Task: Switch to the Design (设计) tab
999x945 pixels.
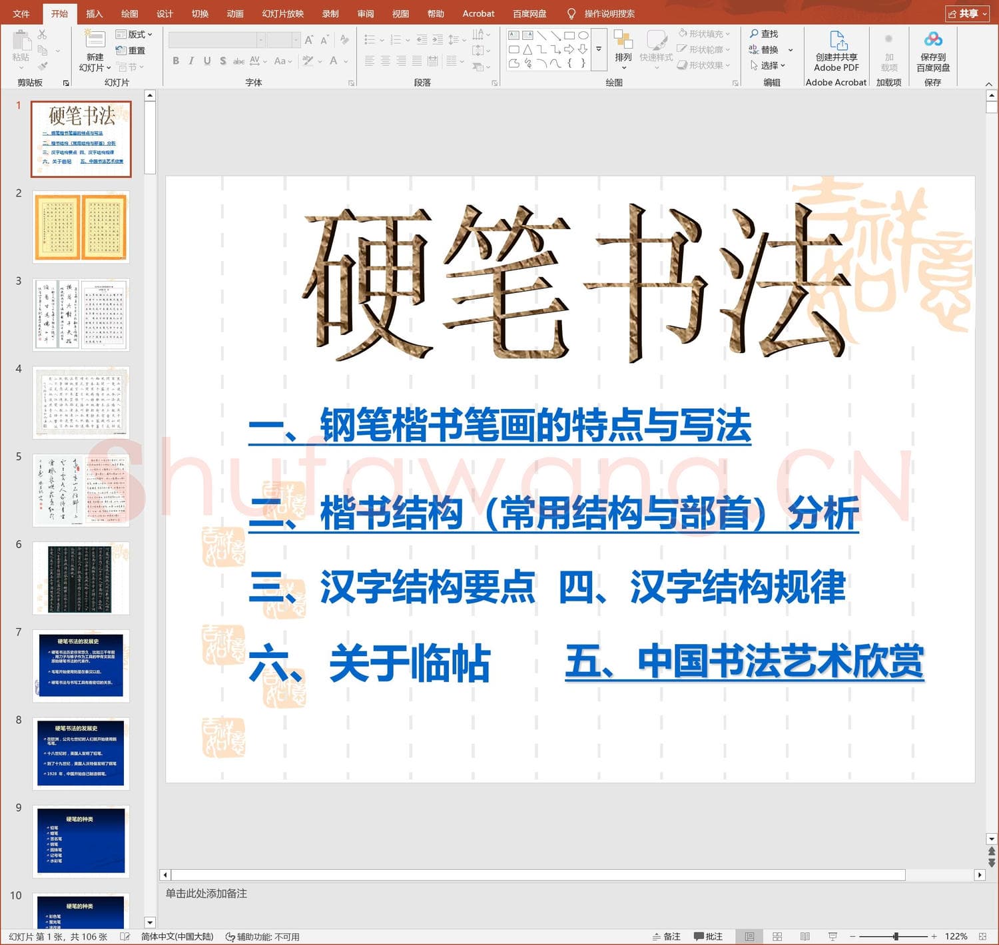Action: click(165, 13)
